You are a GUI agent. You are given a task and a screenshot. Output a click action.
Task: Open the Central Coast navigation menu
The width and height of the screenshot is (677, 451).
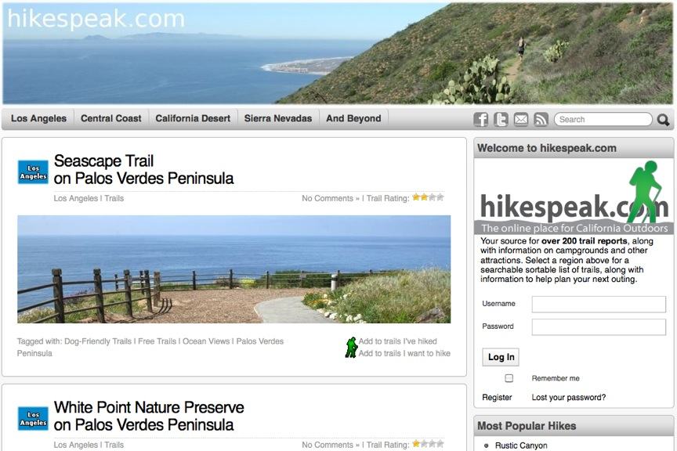[x=111, y=119]
